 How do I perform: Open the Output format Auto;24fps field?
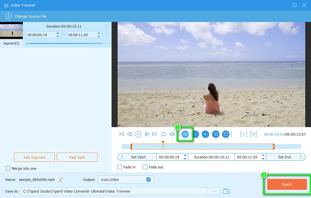coord(126,179)
